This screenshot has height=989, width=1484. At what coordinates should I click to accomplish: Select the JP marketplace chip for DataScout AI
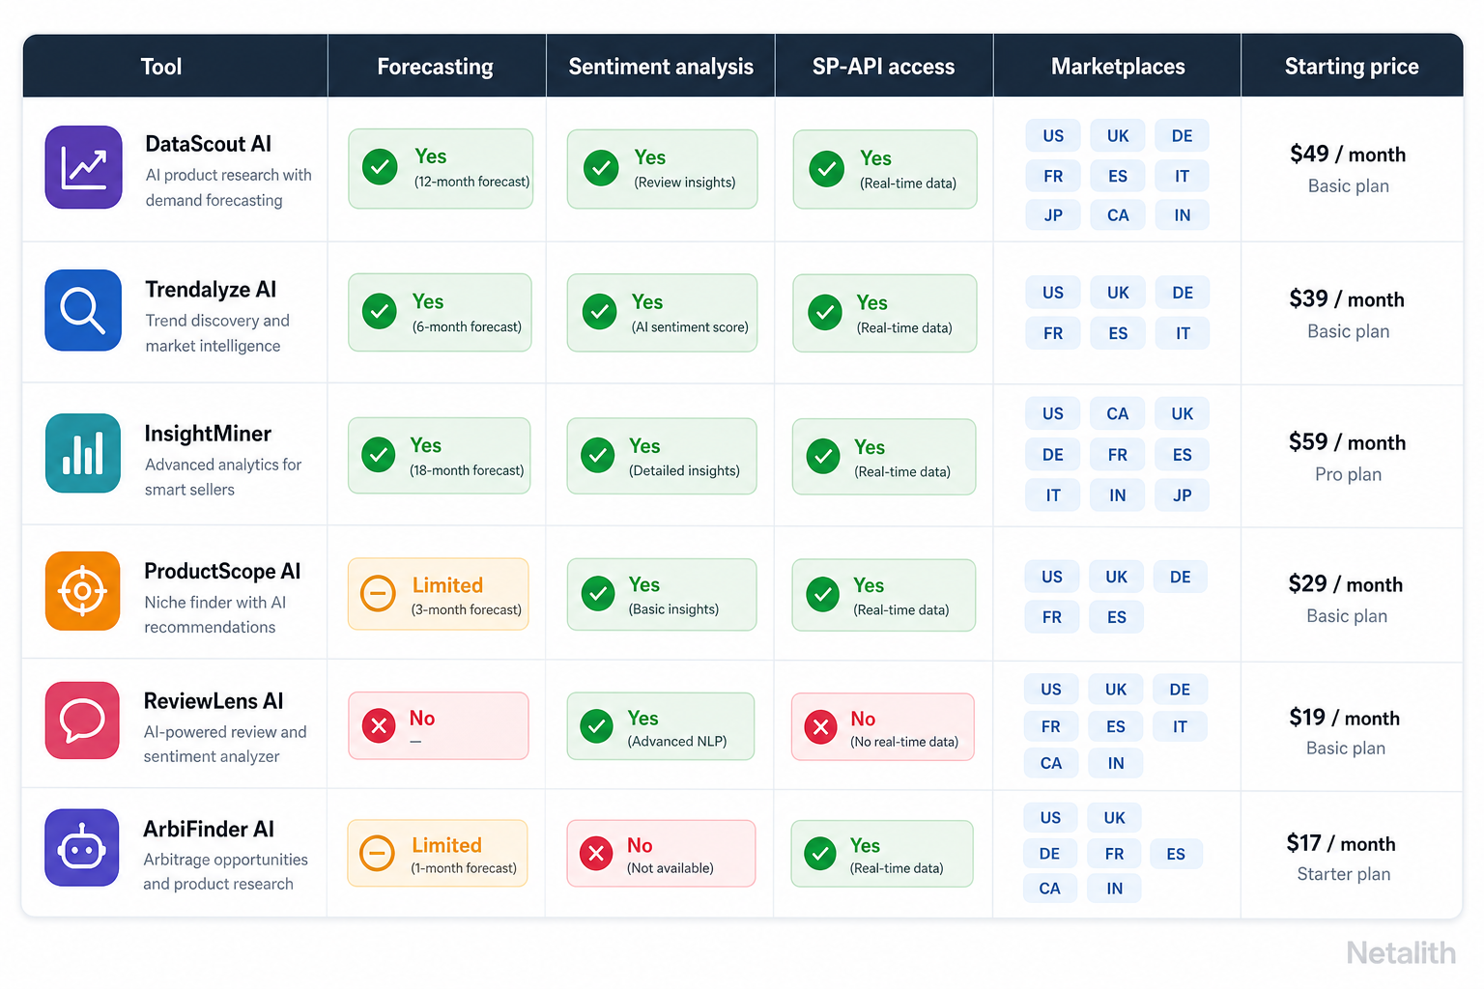tap(1053, 215)
